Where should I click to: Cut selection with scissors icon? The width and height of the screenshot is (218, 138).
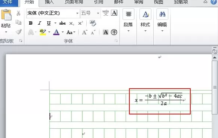coord(18,13)
